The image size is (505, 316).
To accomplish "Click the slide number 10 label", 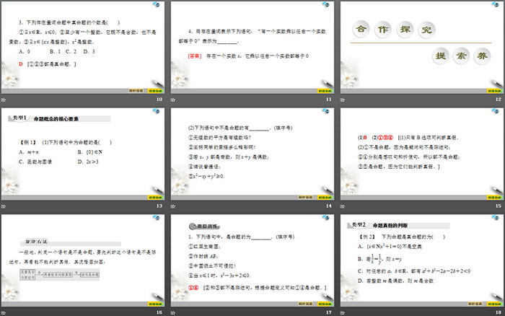I will [x=159, y=100].
